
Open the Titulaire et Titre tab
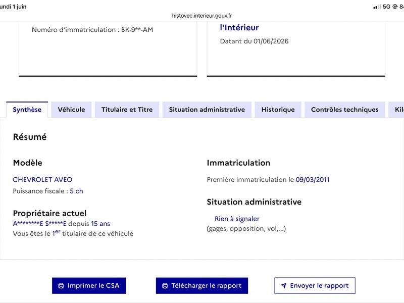(127, 110)
